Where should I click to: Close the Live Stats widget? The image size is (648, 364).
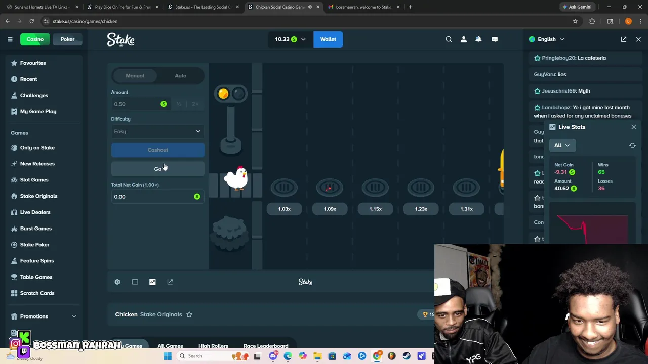[x=633, y=127]
